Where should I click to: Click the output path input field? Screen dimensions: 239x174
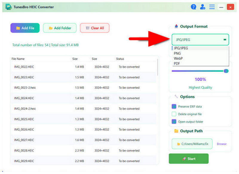tap(192, 144)
